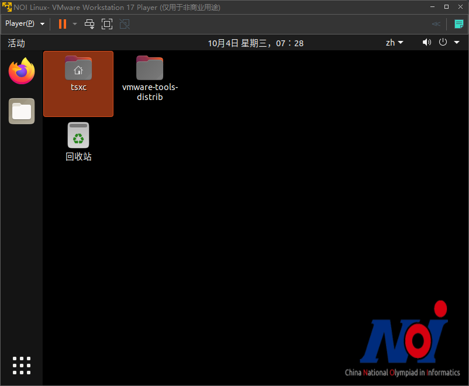Viewport: 469px width, 386px height.
Task: Launch Firefox from the dock
Action: click(22, 71)
